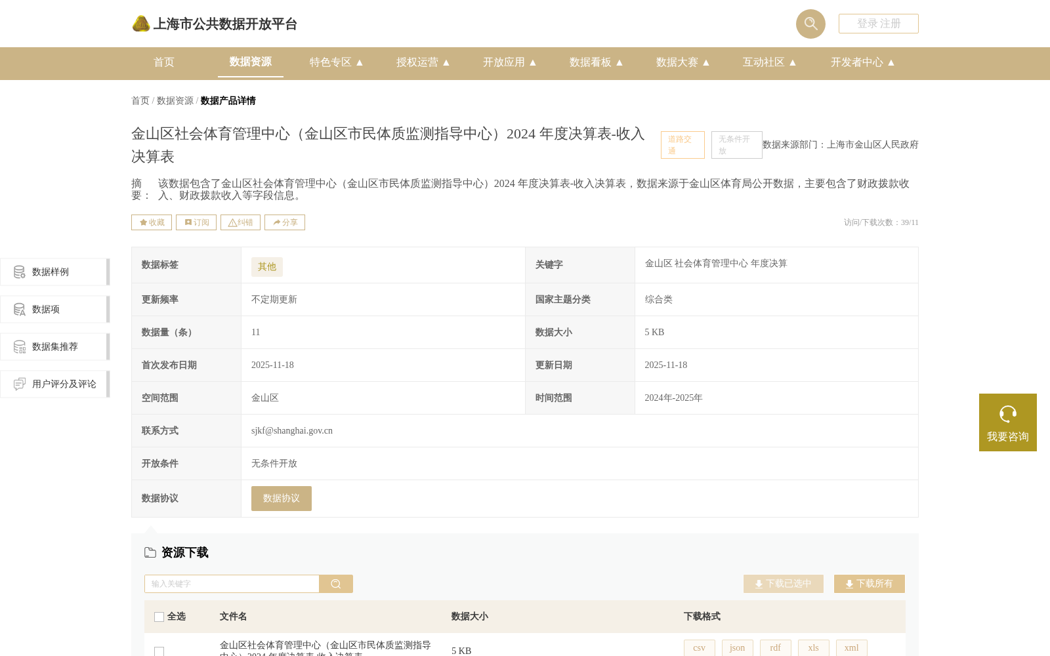The width and height of the screenshot is (1050, 656).
Task: Open 我要咨询 headset consultation widget
Action: tap(1008, 422)
